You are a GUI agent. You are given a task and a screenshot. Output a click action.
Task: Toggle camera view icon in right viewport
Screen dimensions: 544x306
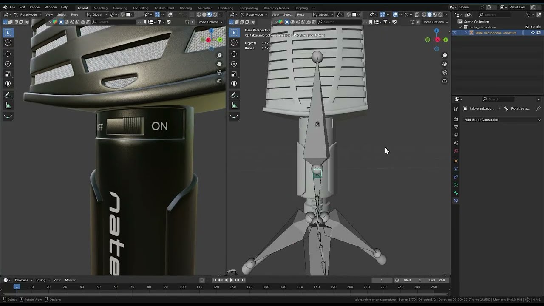click(x=445, y=72)
